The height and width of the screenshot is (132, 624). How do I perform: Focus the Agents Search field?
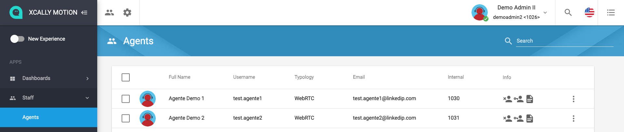click(x=564, y=41)
